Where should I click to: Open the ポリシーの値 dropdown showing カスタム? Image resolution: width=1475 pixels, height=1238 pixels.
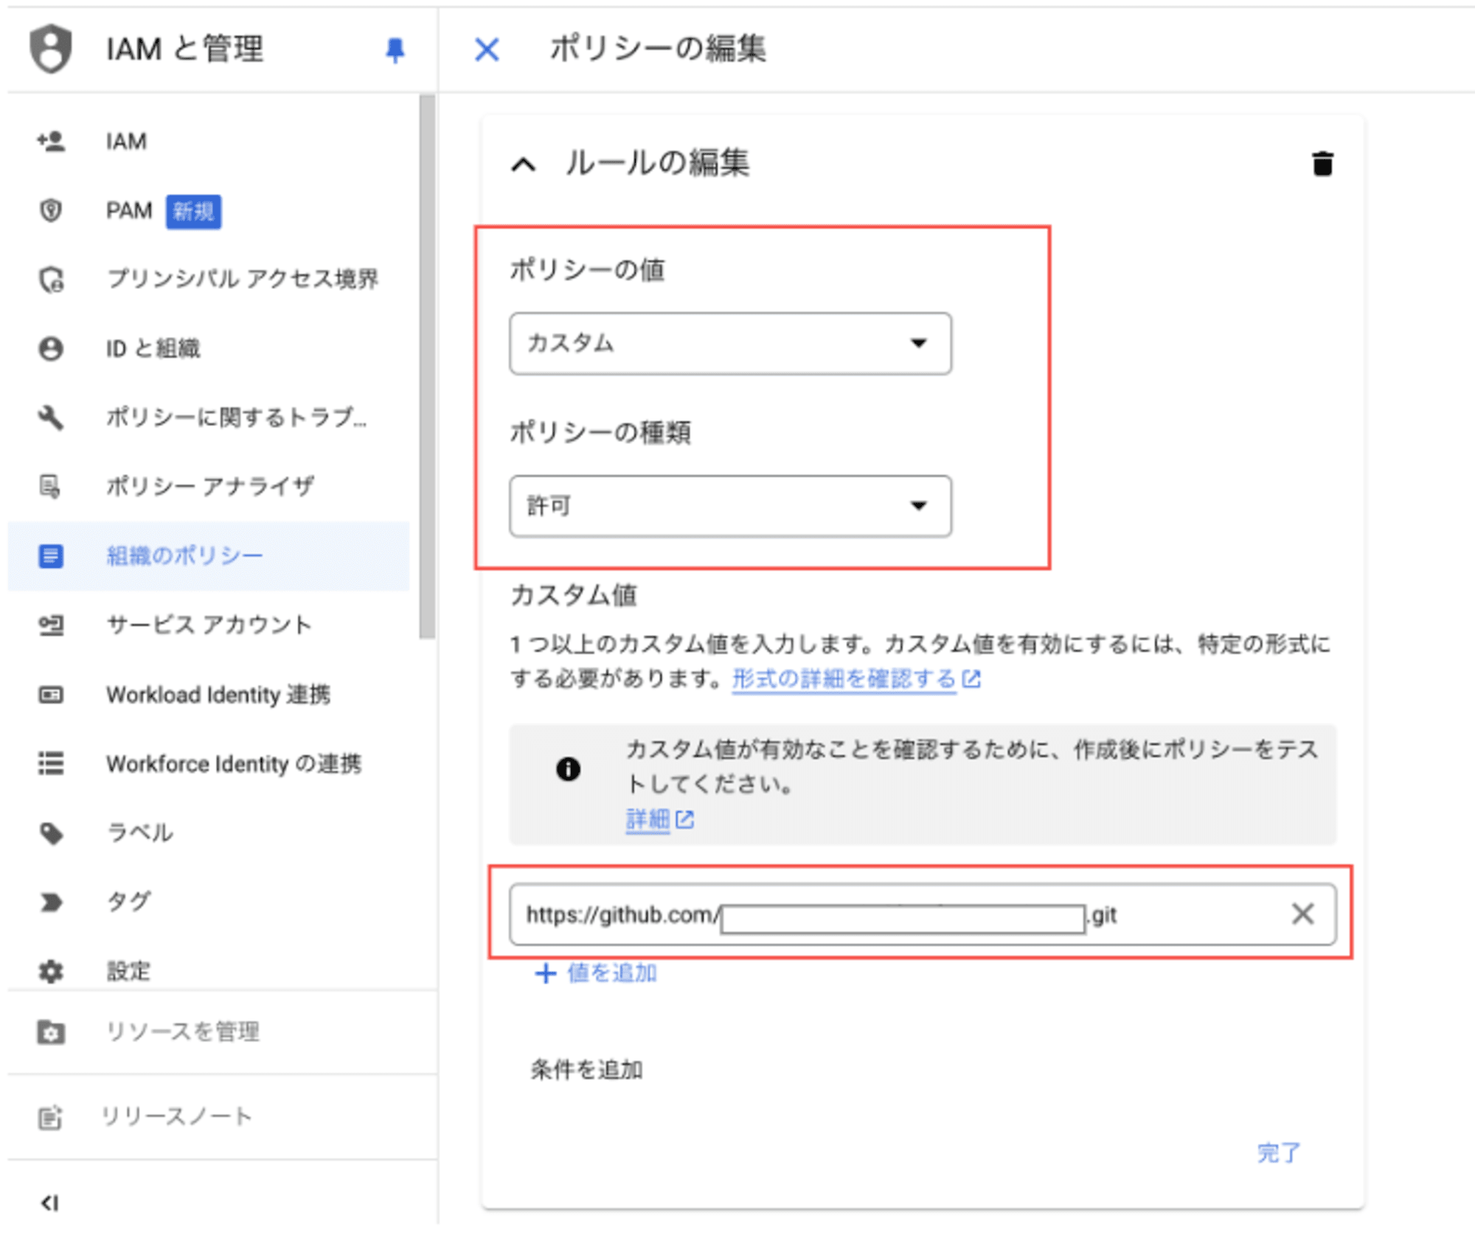[730, 344]
